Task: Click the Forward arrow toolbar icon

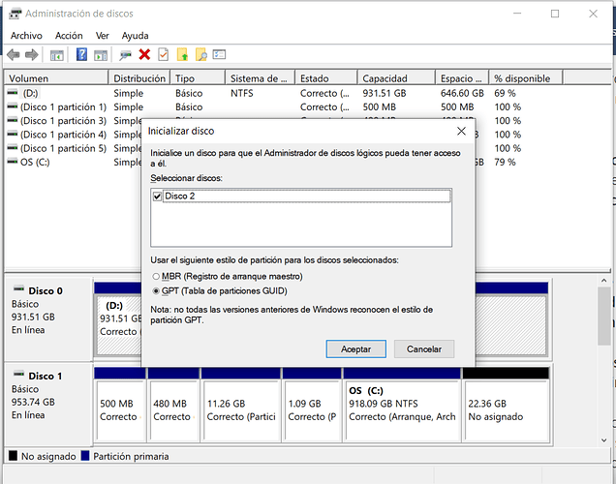Action: coord(31,54)
